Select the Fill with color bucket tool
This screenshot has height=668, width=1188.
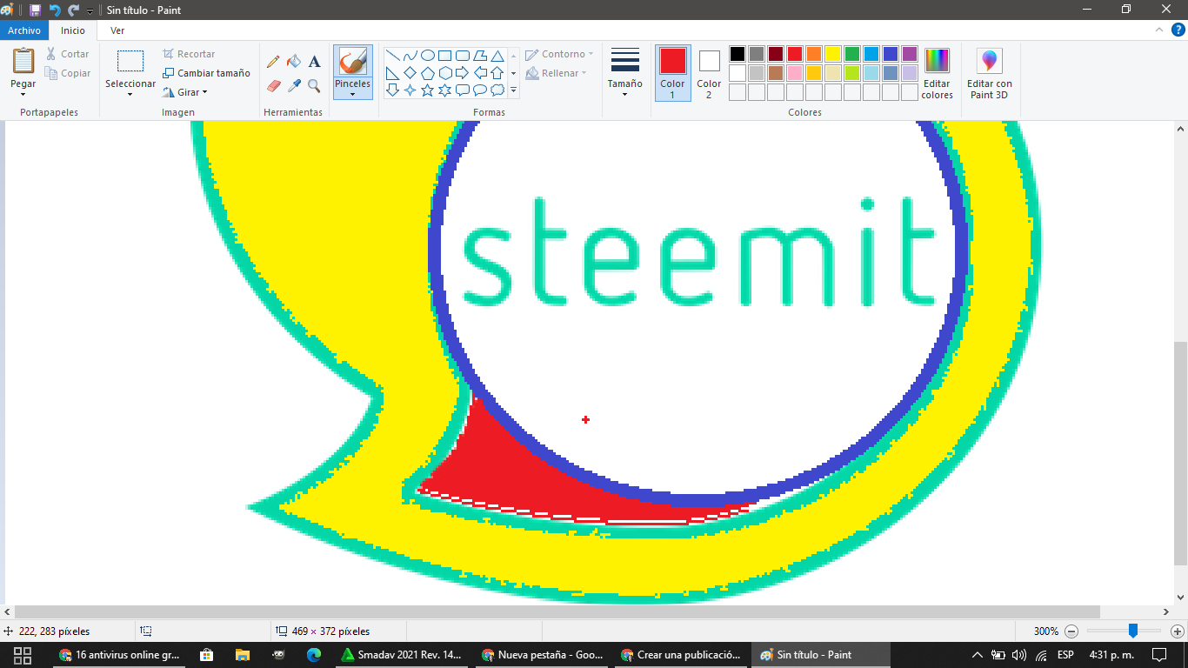pyautogui.click(x=294, y=62)
